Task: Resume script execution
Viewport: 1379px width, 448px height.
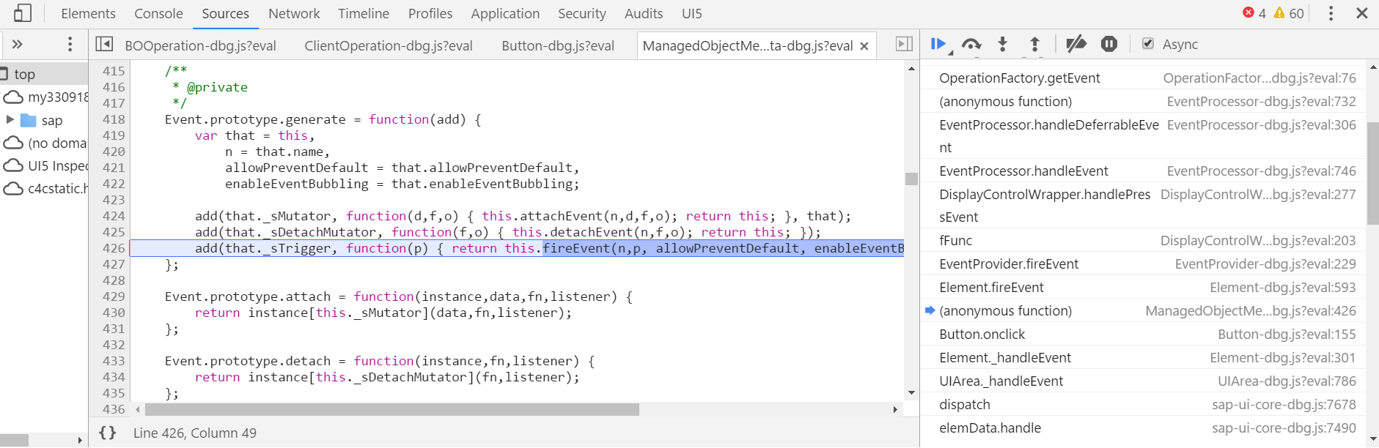Action: (939, 45)
